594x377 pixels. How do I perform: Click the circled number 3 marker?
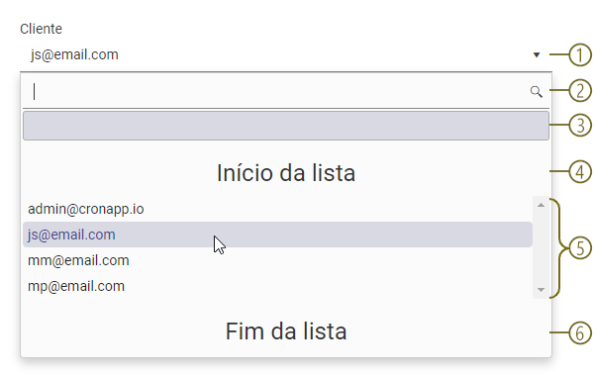[x=580, y=126]
